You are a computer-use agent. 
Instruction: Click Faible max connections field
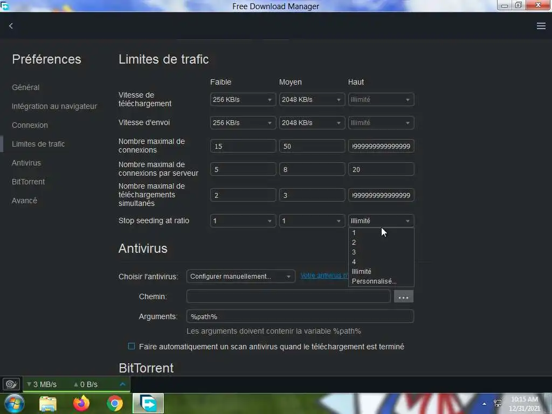tap(243, 146)
